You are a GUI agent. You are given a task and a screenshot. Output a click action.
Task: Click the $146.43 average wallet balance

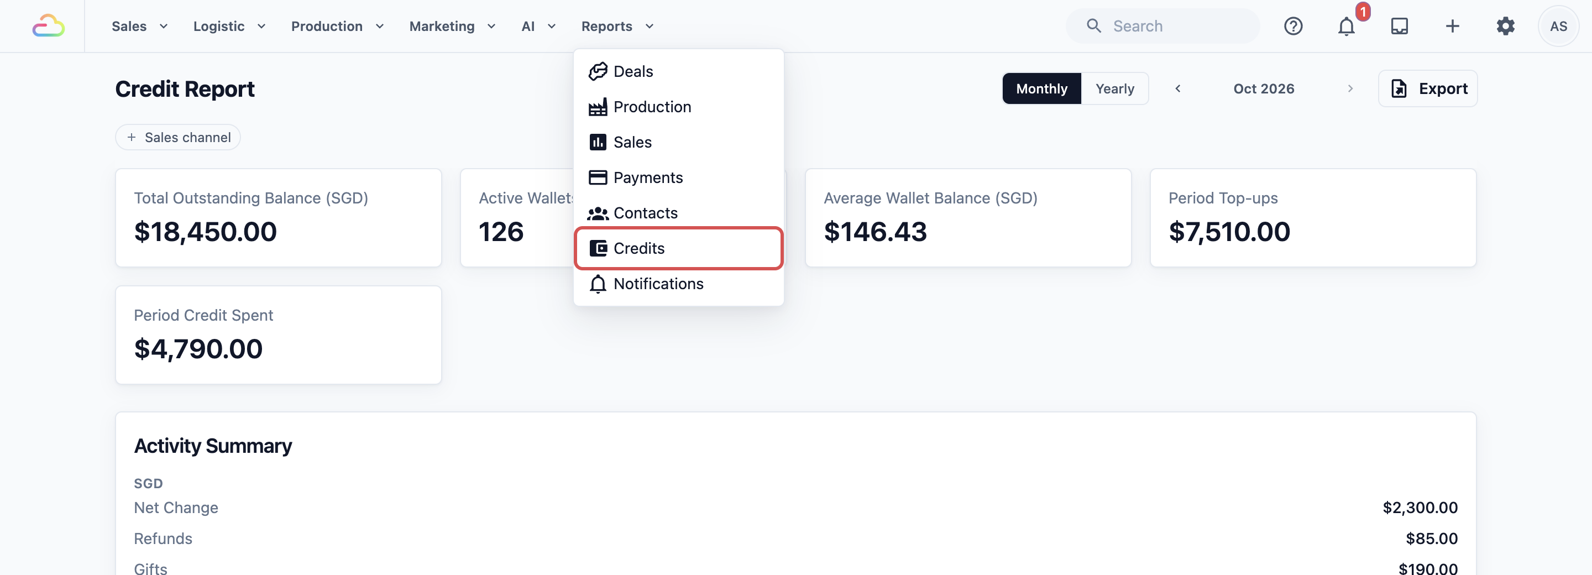pyautogui.click(x=875, y=232)
